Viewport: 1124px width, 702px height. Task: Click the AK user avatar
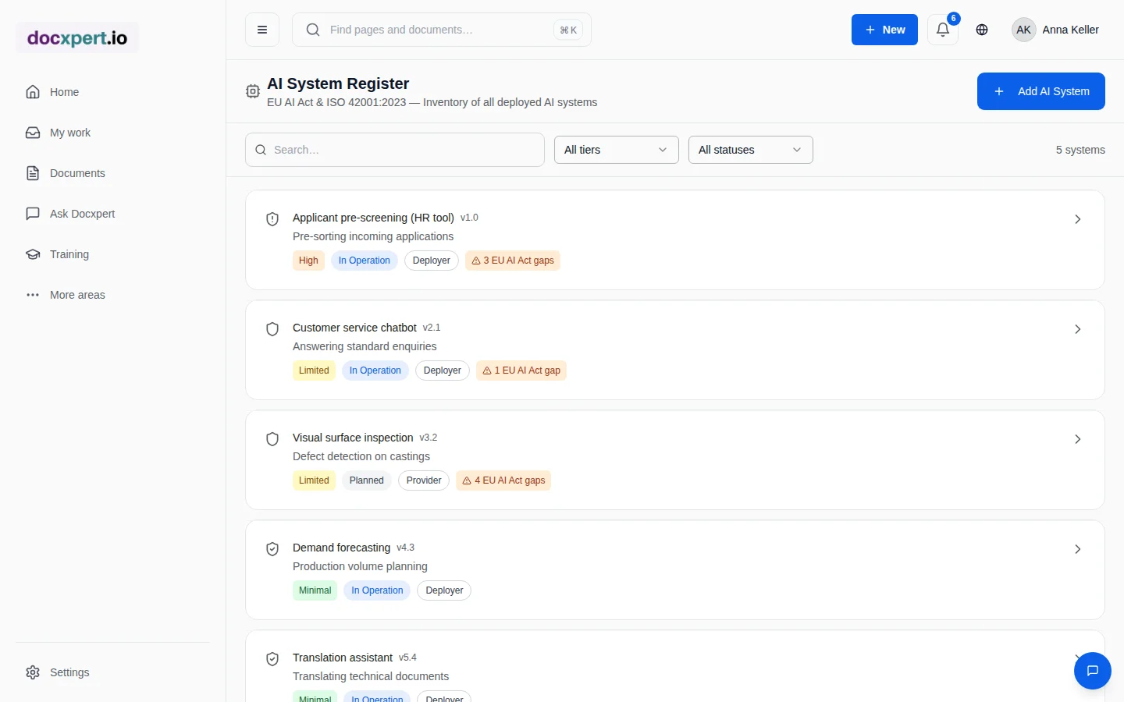[x=1023, y=30]
